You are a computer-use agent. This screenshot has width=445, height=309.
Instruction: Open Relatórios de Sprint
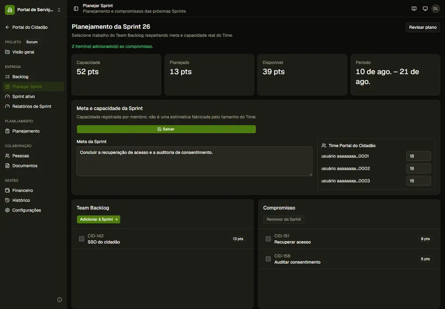(33, 106)
